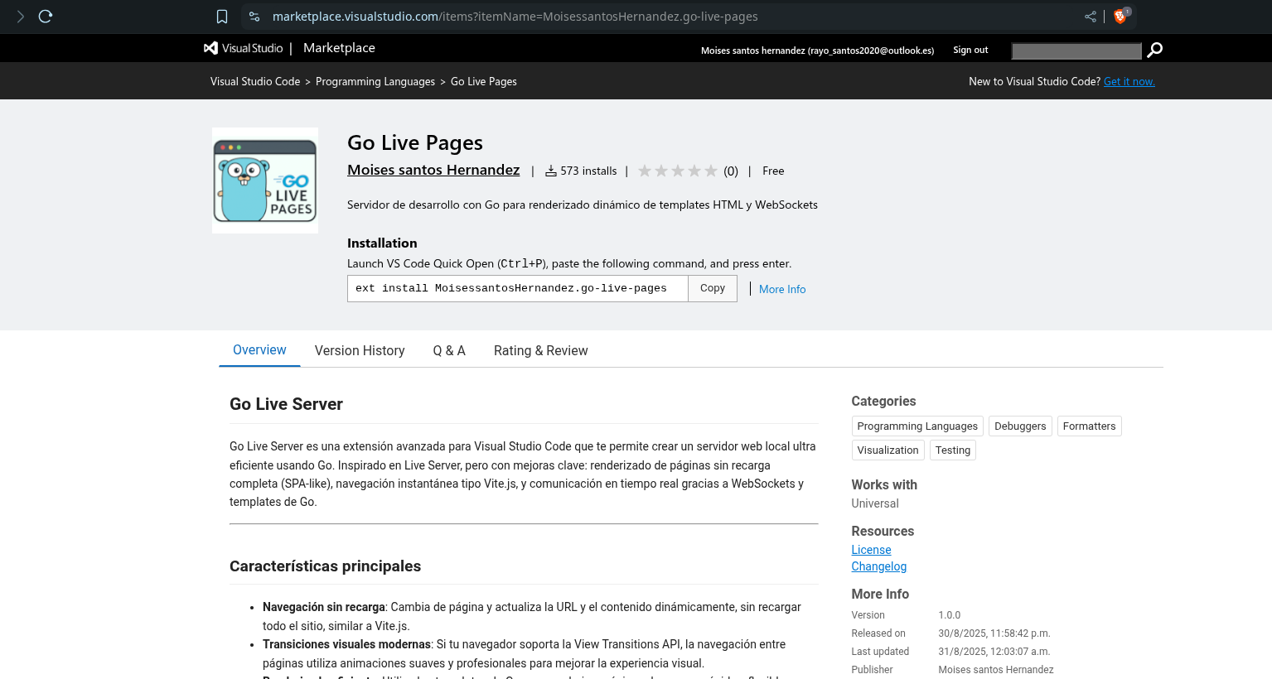Click the Get it now link

(1129, 81)
